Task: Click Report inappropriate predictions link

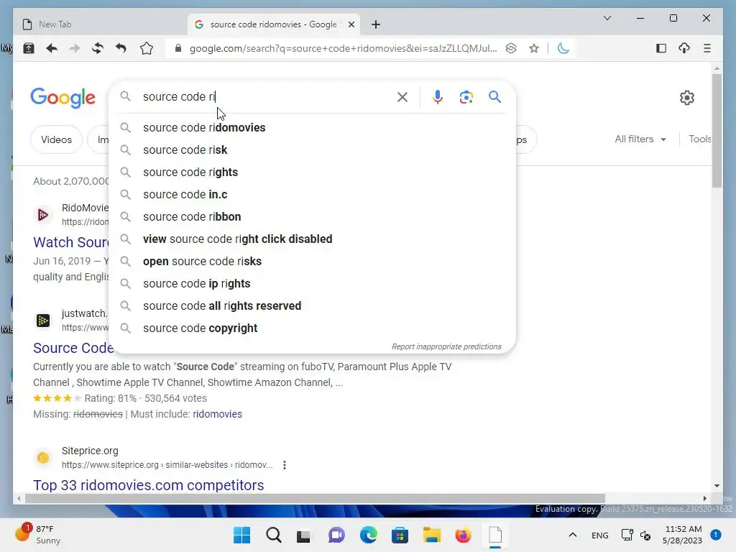Action: coord(446,346)
